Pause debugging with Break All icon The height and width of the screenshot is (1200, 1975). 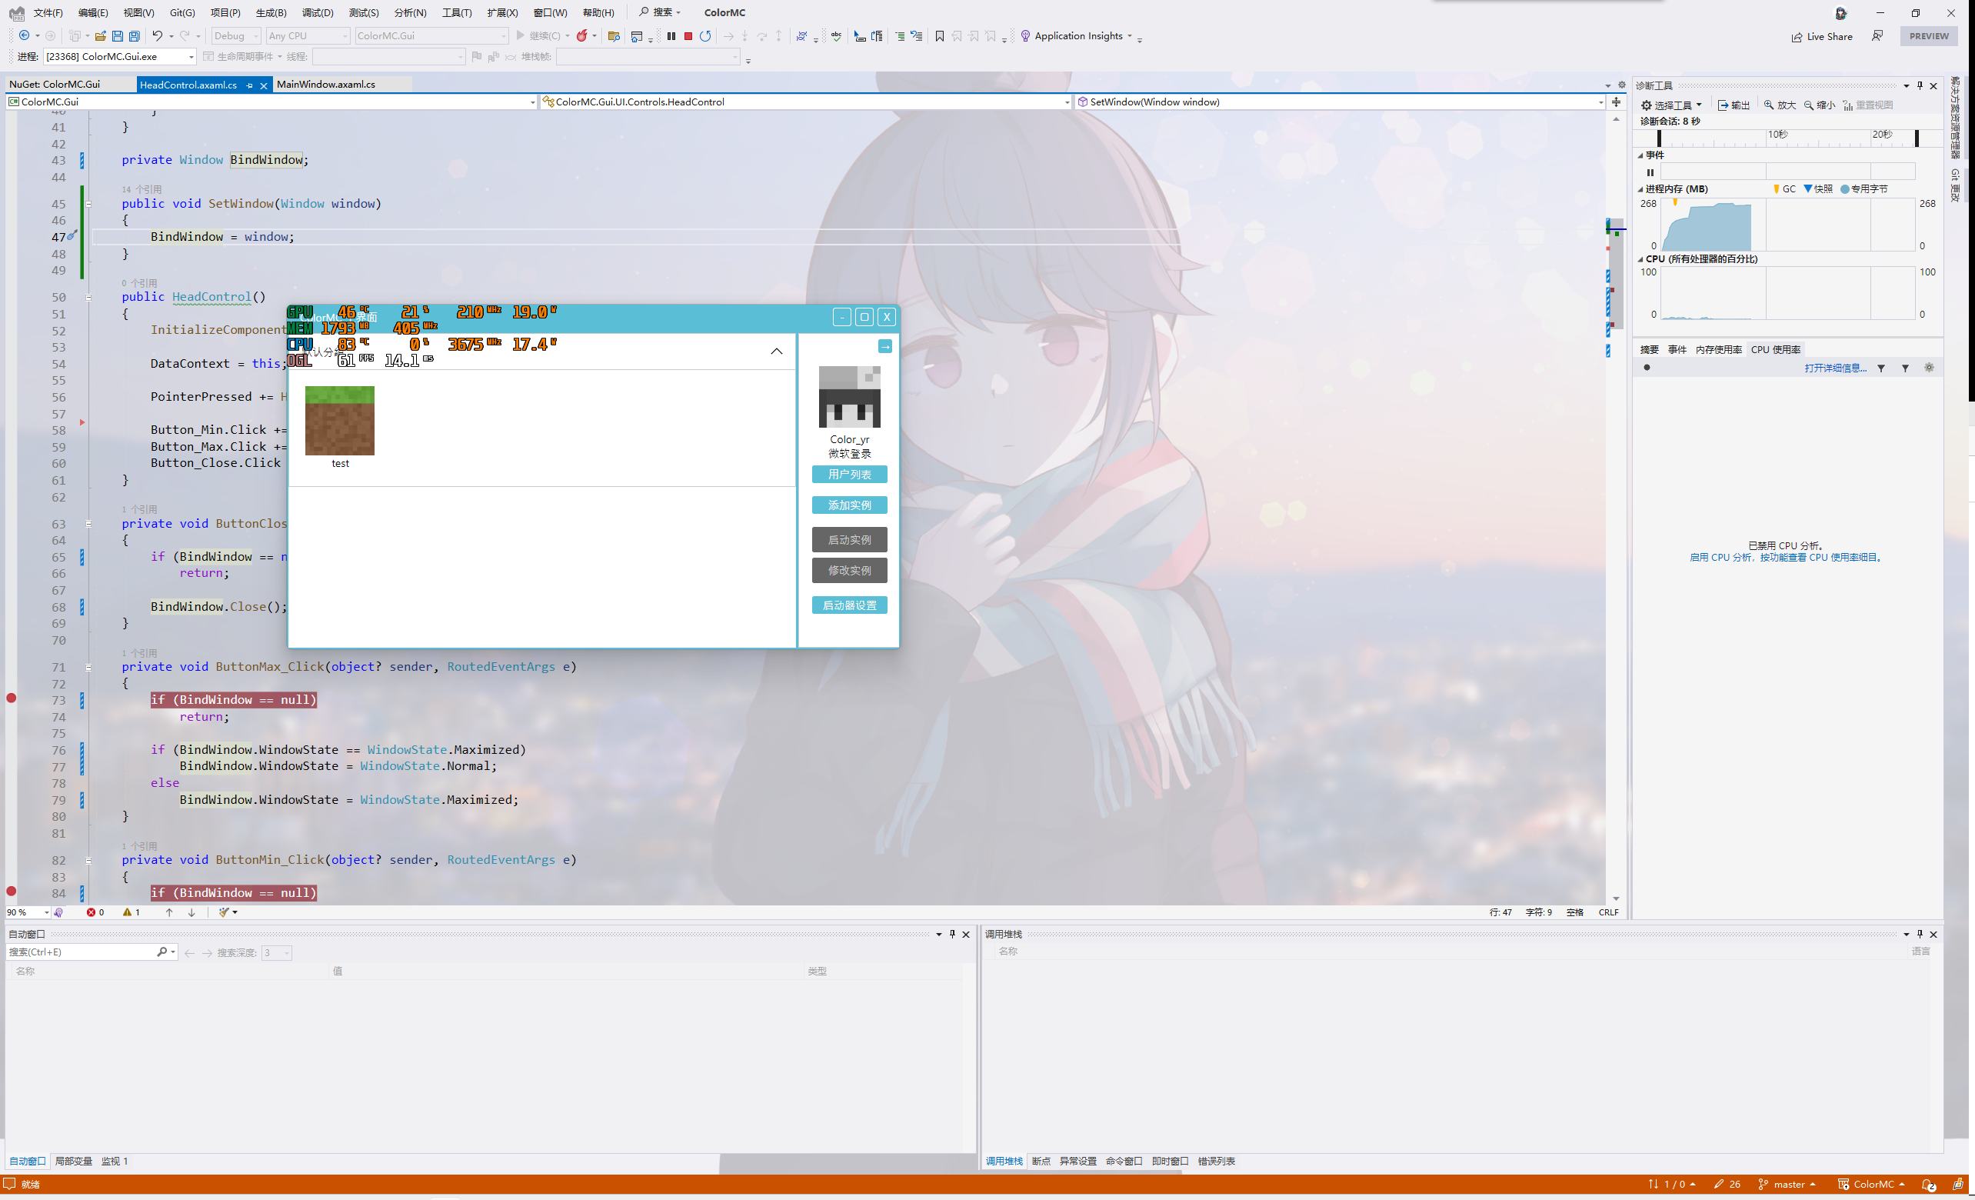671,36
